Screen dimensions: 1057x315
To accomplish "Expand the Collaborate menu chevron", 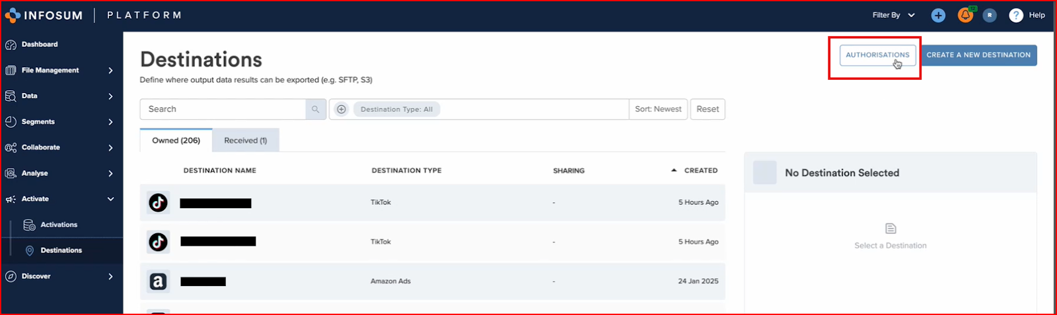I will click(x=110, y=148).
